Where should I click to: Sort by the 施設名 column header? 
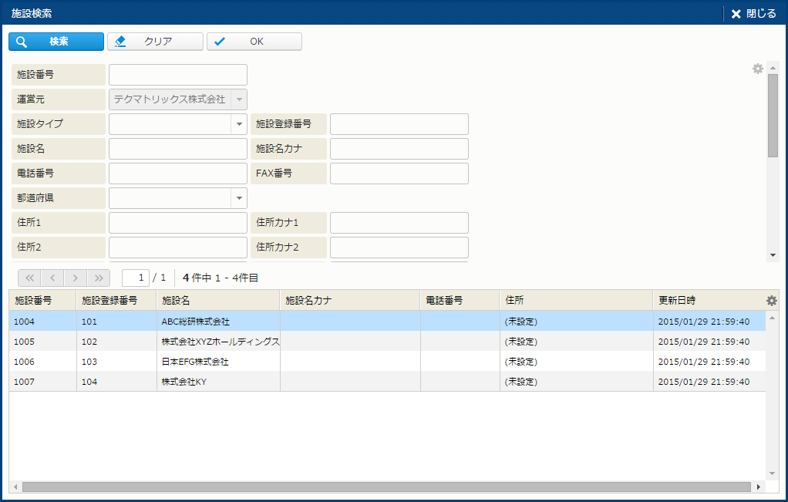[x=217, y=300]
